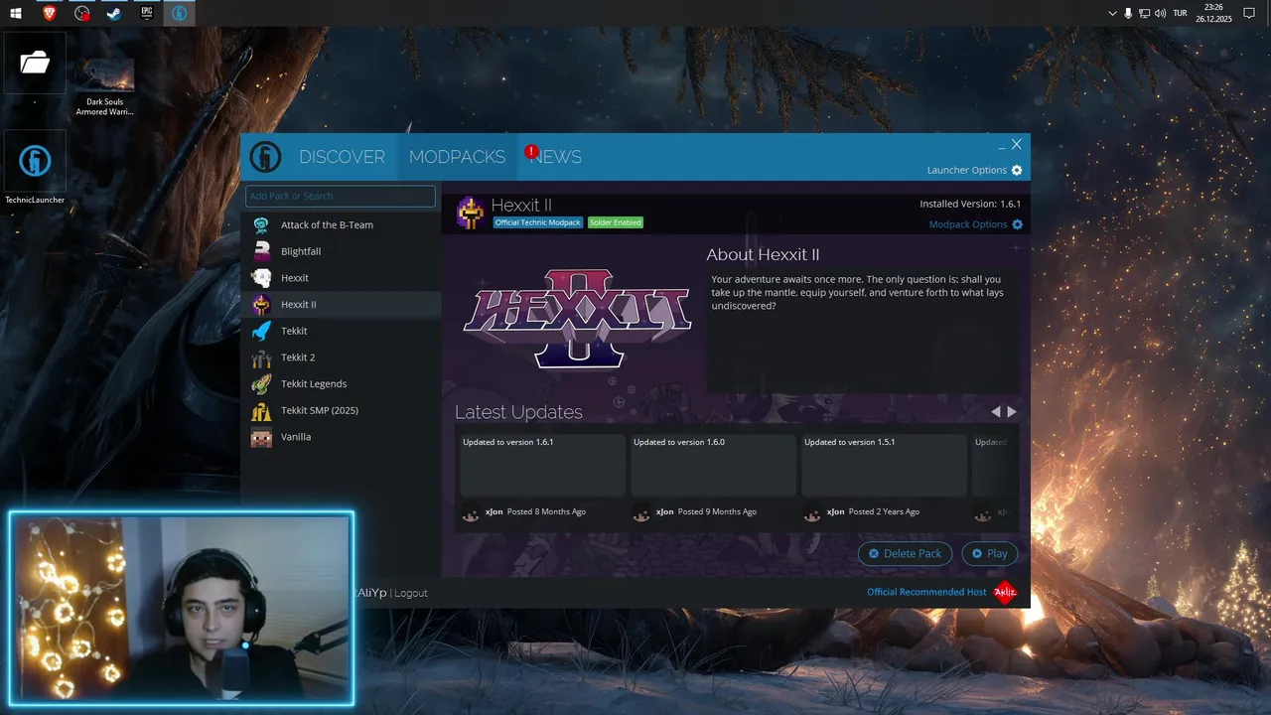Viewport: 1271px width, 715px height.
Task: Select the Tekkit Legends pack icon
Action: 261,383
